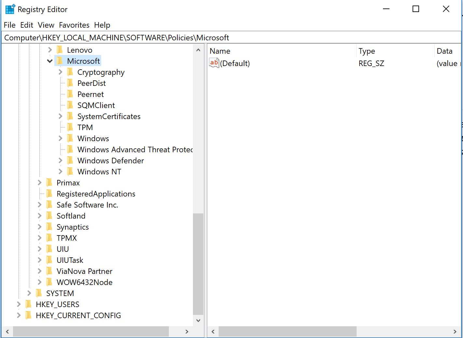Click the folder icon beside WOW6432Node
The image size is (463, 338).
click(49, 282)
